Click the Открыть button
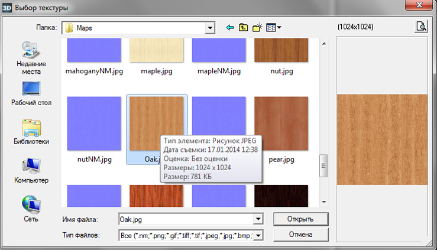The width and height of the screenshot is (437, 250). 301,219
